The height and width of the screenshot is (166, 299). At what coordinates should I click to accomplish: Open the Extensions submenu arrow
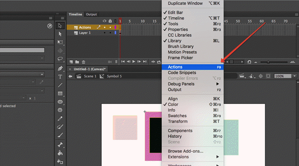(x=217, y=157)
